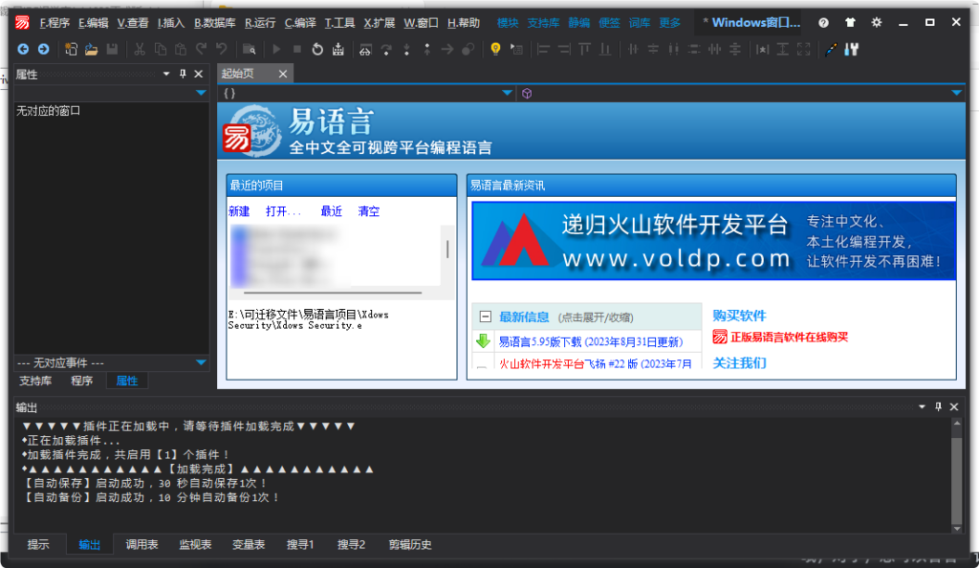Click the save floppy disk icon

tap(113, 49)
